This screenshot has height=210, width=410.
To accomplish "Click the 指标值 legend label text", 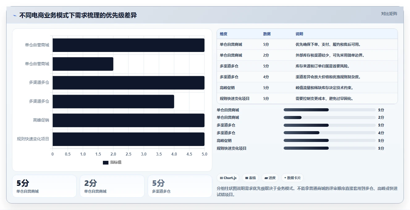I will tap(116, 162).
